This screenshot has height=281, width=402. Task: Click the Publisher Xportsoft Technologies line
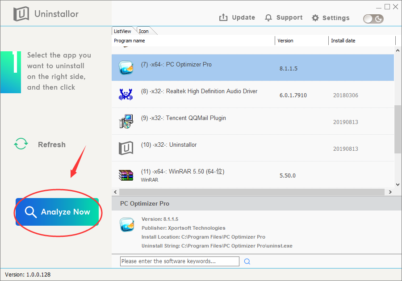tap(183, 228)
